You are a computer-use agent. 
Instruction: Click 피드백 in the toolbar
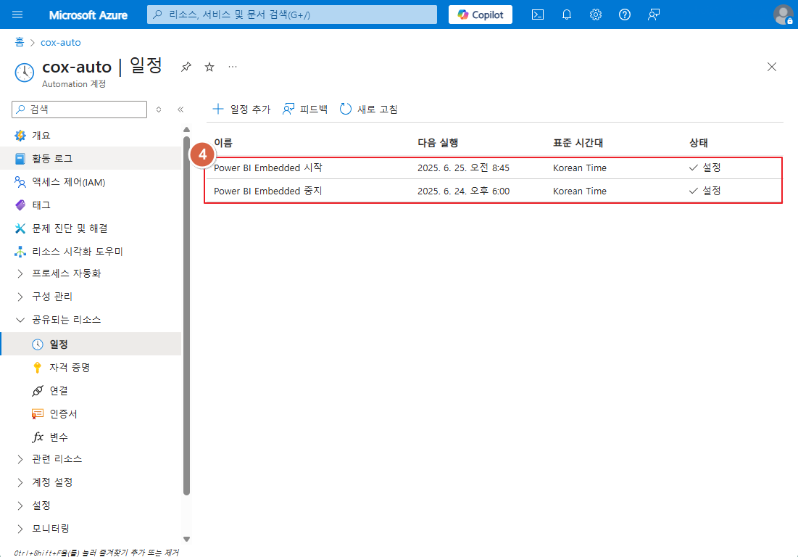(x=305, y=109)
